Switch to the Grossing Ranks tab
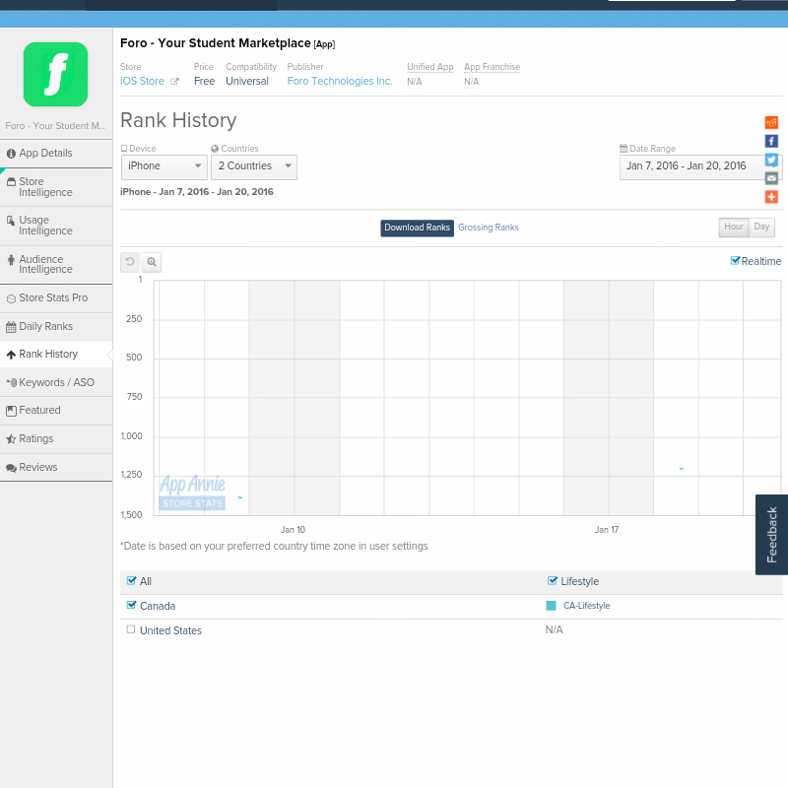The width and height of the screenshot is (788, 788). 489,228
